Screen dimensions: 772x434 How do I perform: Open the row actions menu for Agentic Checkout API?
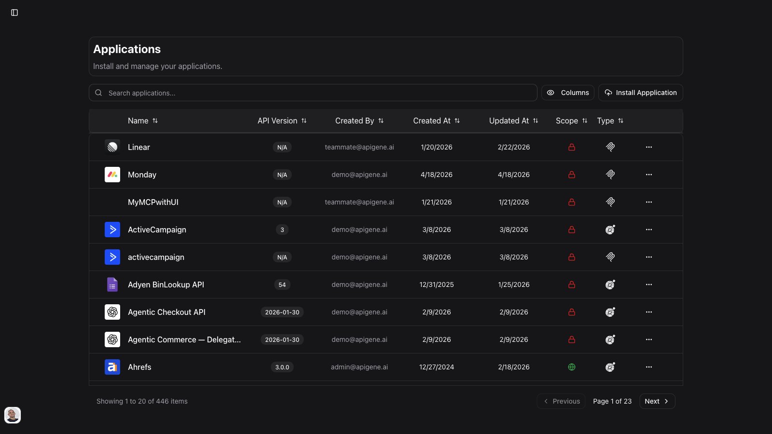tap(649, 312)
